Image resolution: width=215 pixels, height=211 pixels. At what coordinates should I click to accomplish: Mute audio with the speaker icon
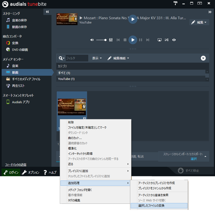92,40
